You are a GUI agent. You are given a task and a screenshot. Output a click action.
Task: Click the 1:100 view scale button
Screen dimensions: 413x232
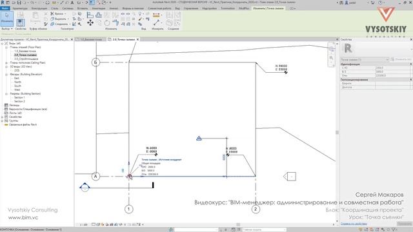tap(83, 225)
